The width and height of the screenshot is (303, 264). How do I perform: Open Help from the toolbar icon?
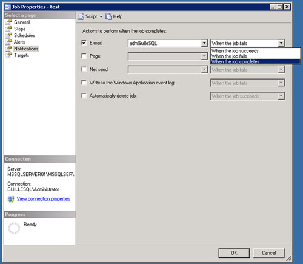click(x=108, y=16)
